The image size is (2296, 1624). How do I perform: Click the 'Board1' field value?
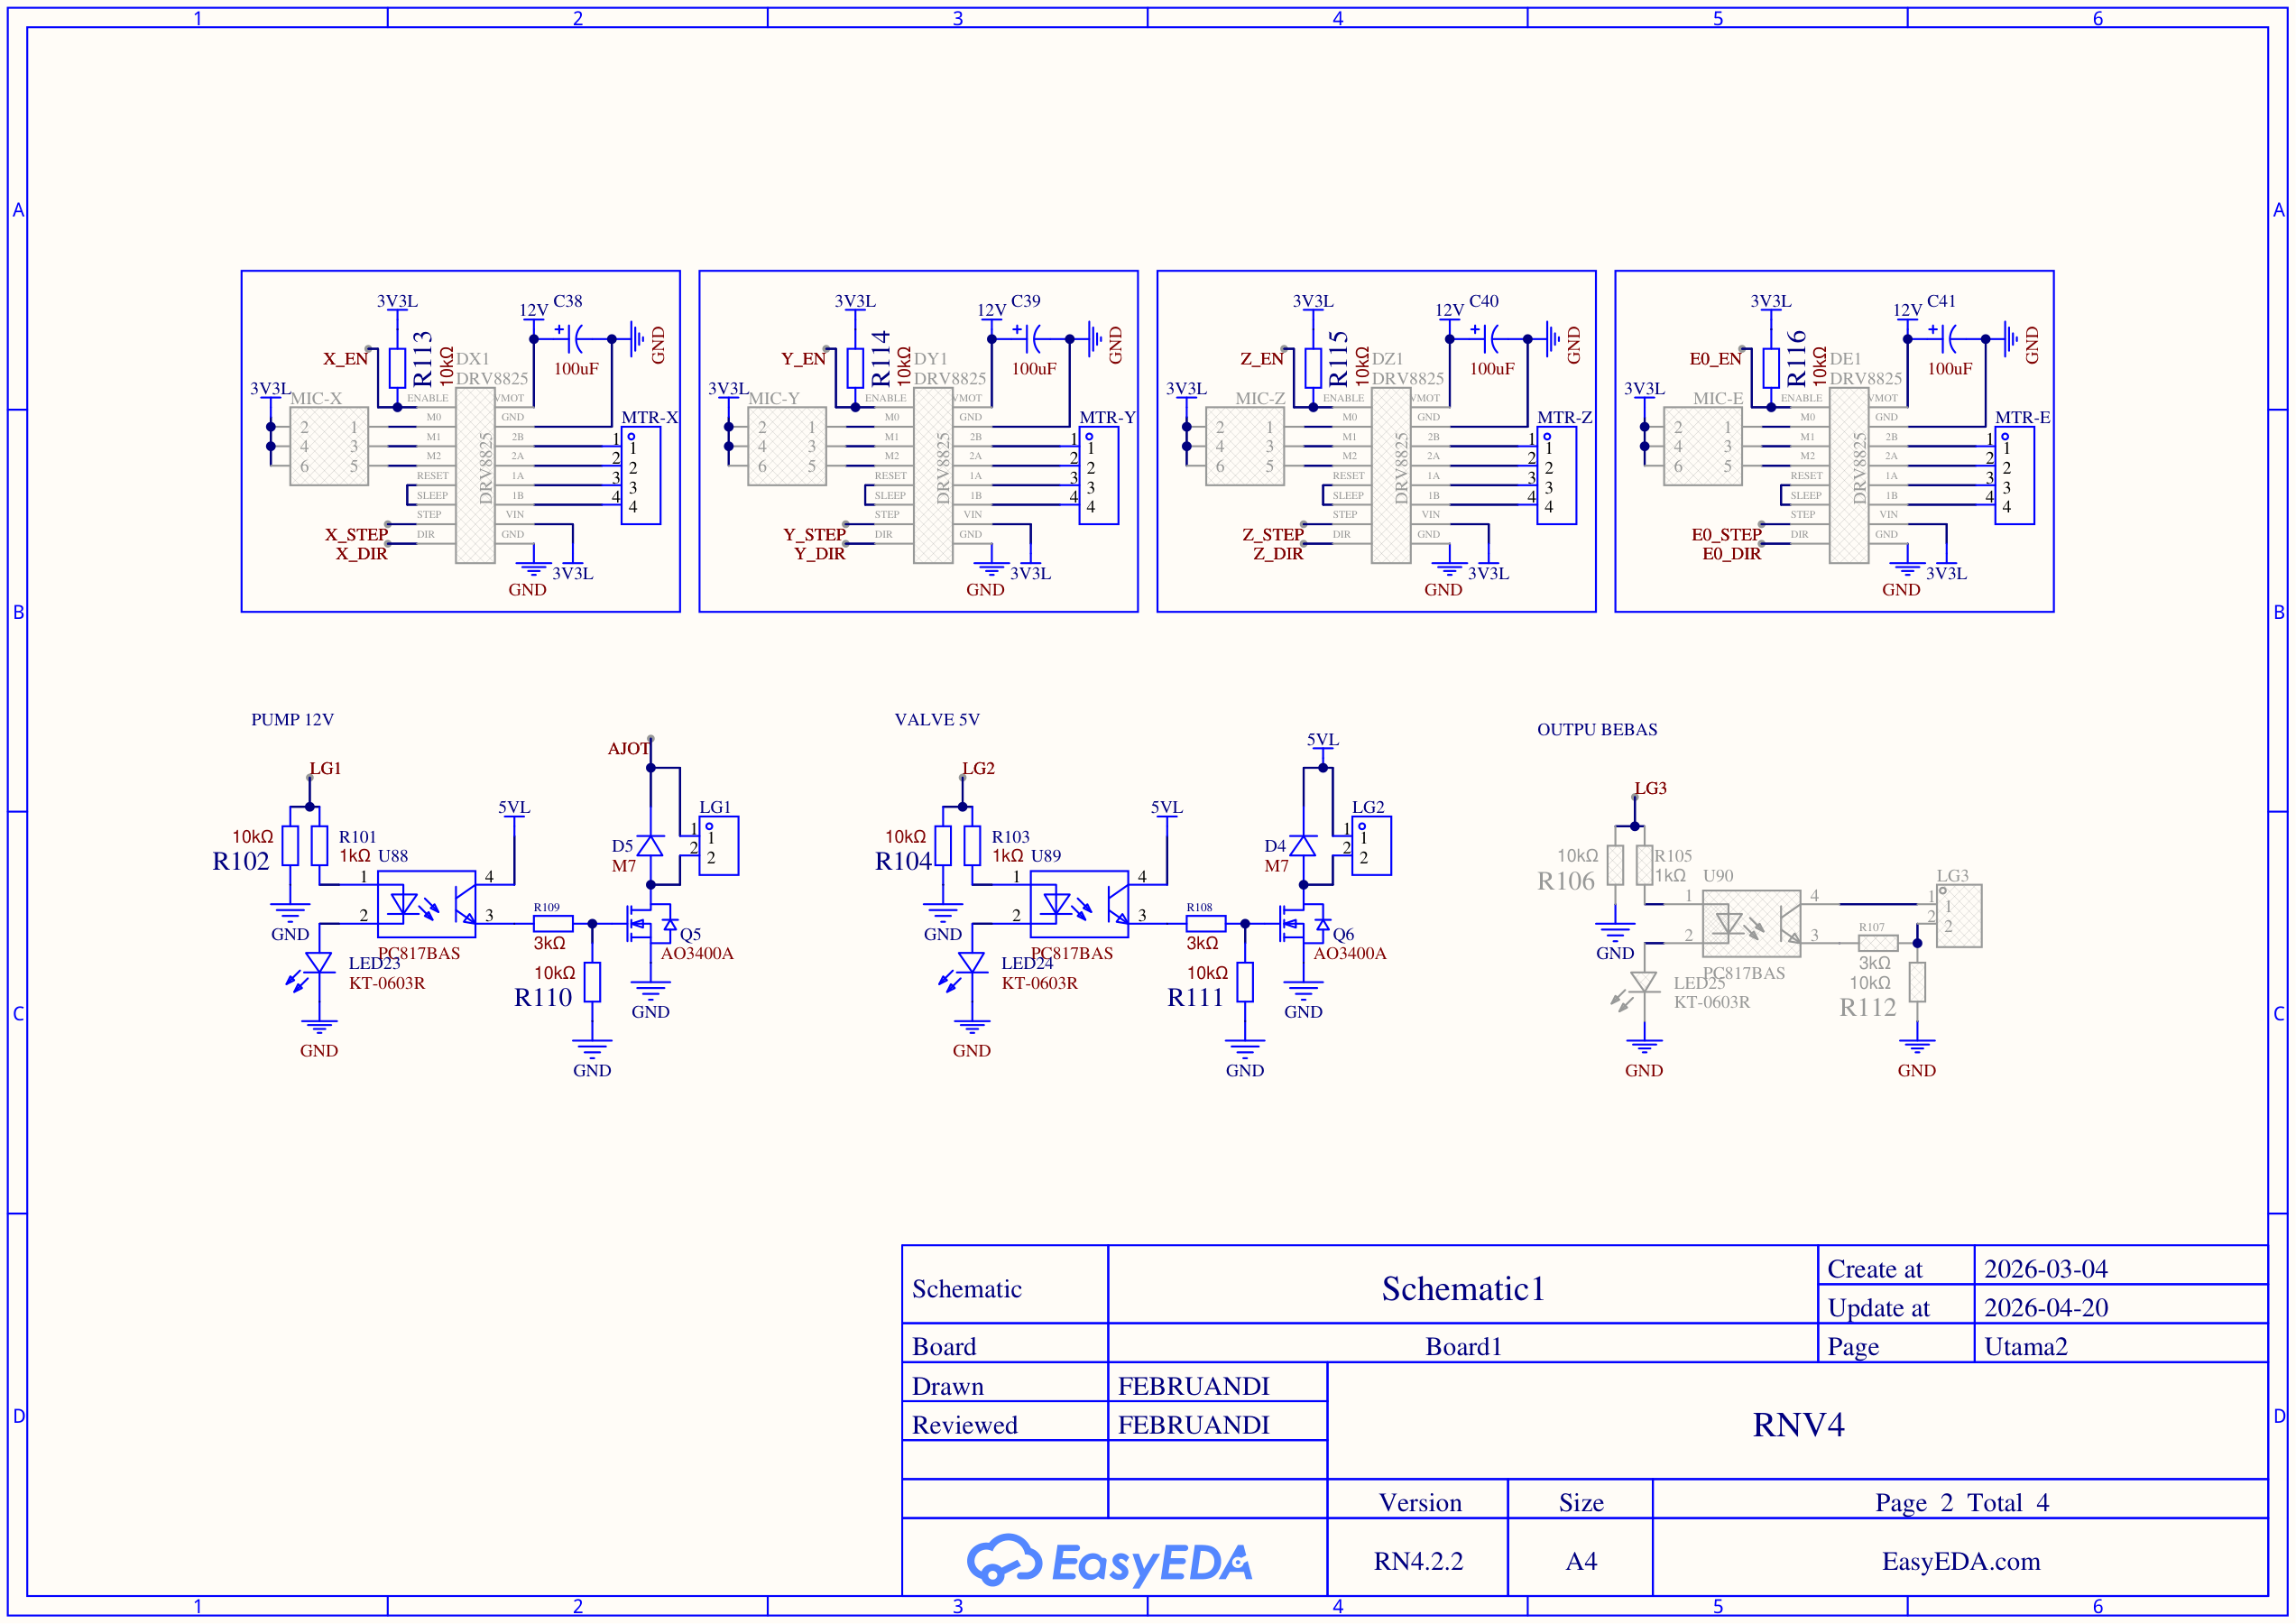click(x=1463, y=1347)
